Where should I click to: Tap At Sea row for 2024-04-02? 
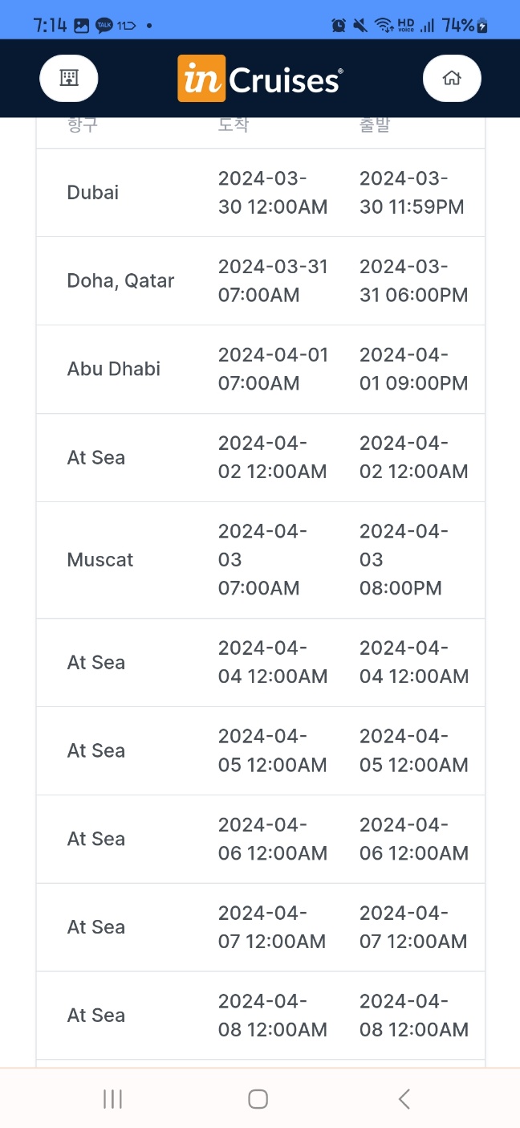(x=261, y=458)
